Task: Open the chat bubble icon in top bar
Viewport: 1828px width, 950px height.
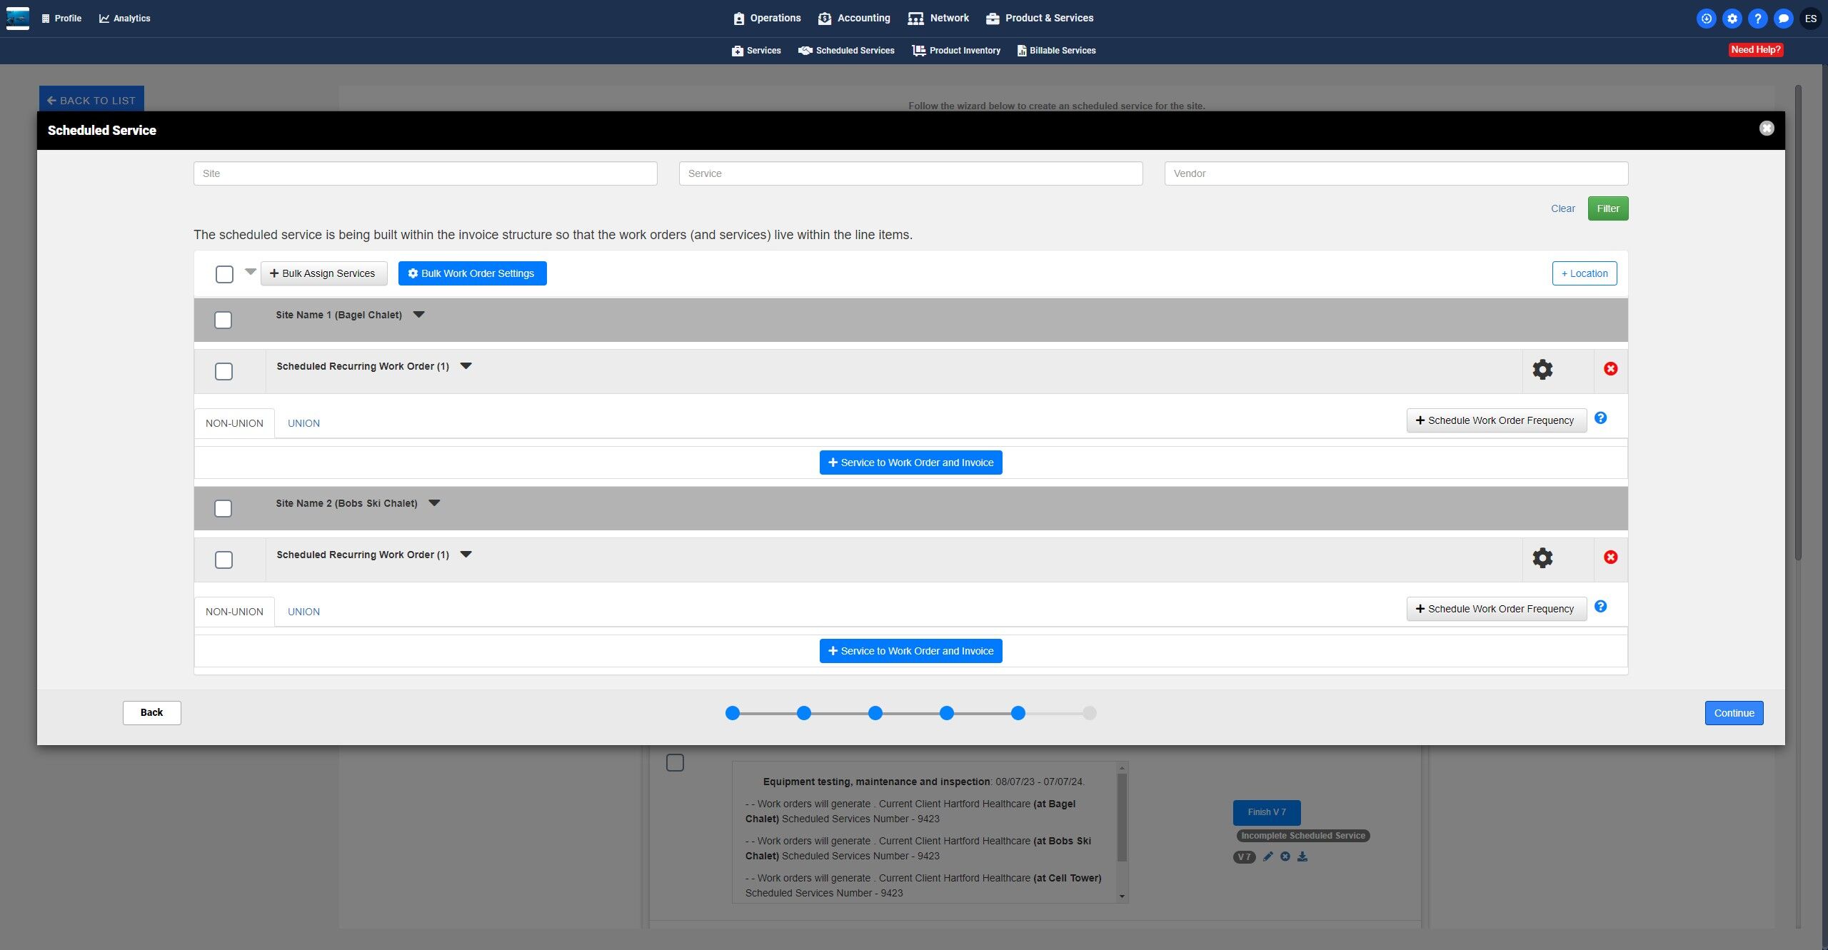Action: [x=1783, y=19]
